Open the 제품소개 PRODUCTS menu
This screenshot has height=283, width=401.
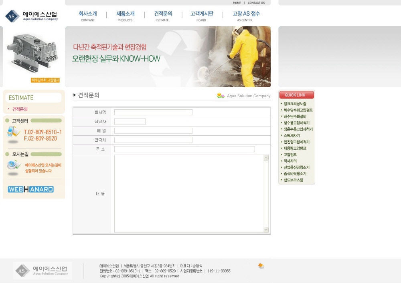point(125,16)
